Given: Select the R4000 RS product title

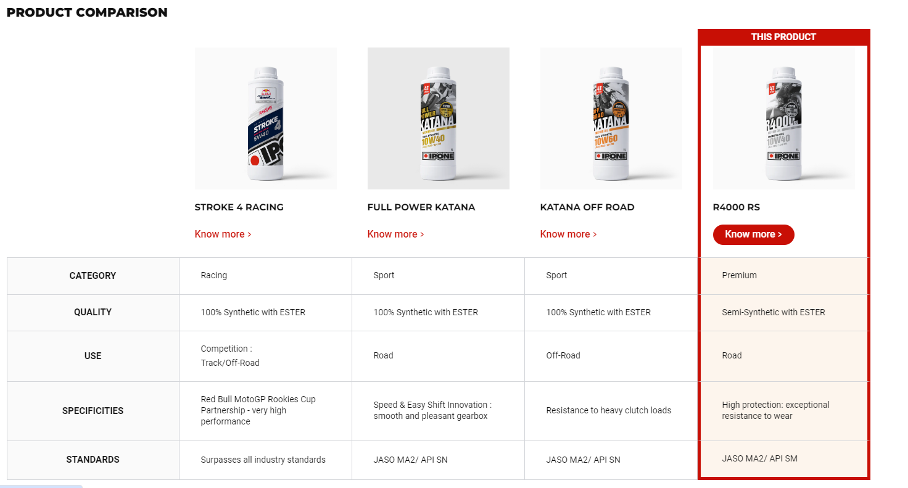Looking at the screenshot, I should coord(737,207).
